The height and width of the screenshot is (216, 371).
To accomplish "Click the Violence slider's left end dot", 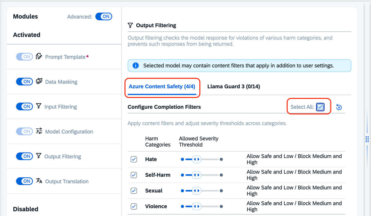I will point(182,206).
